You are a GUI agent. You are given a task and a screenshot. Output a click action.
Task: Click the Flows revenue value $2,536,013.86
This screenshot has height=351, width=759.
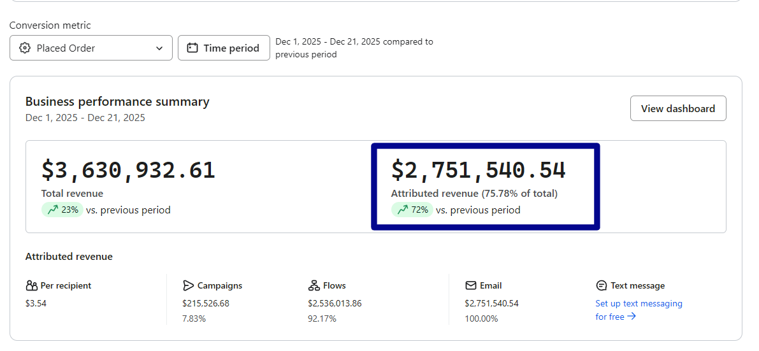pyautogui.click(x=335, y=304)
